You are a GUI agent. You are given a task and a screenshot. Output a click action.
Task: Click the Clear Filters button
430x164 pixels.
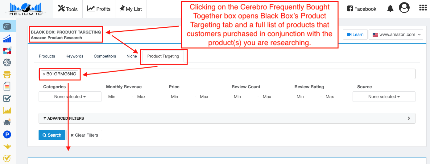tap(84, 135)
